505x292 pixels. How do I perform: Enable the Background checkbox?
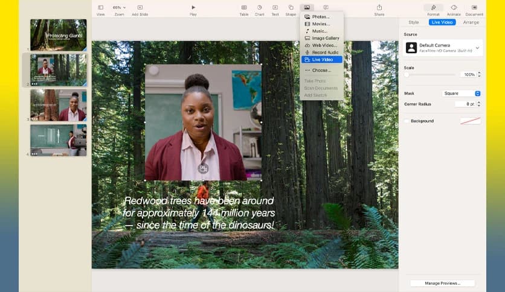pyautogui.click(x=407, y=121)
